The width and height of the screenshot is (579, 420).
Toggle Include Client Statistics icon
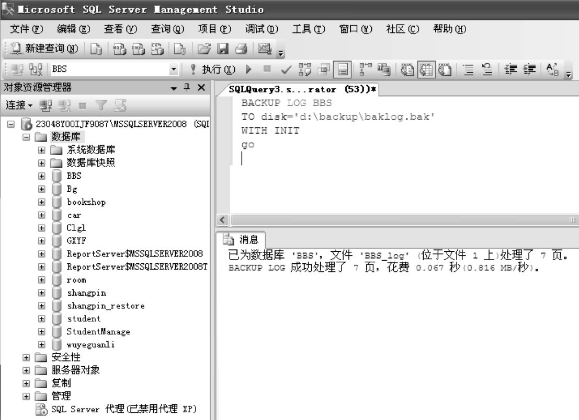384,69
